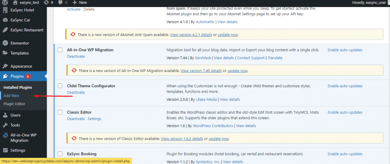The width and height of the screenshot is (390, 164).
Task: Click the updates icon showing 9
Action: (x=46, y=2)
